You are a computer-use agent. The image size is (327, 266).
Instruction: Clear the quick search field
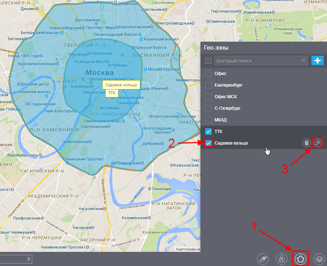(x=303, y=61)
